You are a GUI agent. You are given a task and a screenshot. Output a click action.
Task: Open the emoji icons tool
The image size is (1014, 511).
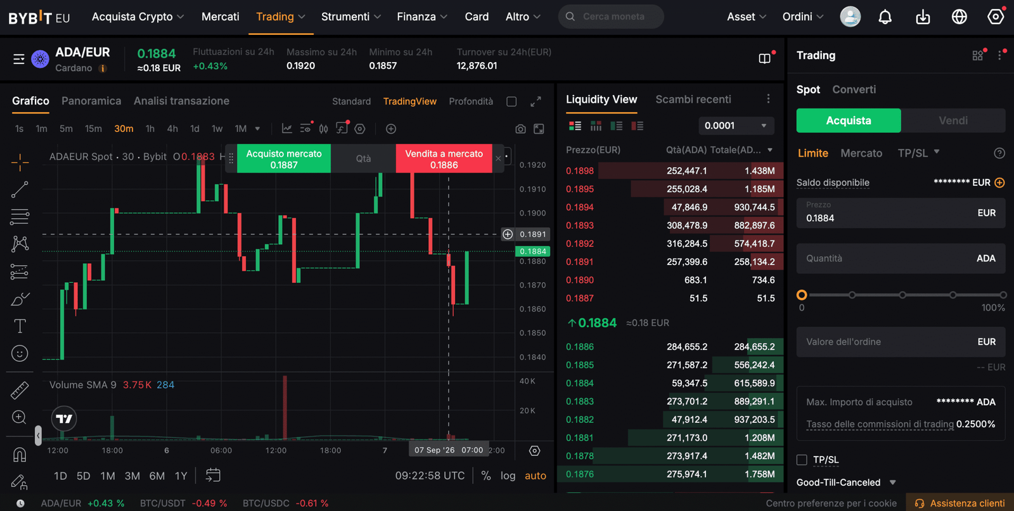click(20, 353)
